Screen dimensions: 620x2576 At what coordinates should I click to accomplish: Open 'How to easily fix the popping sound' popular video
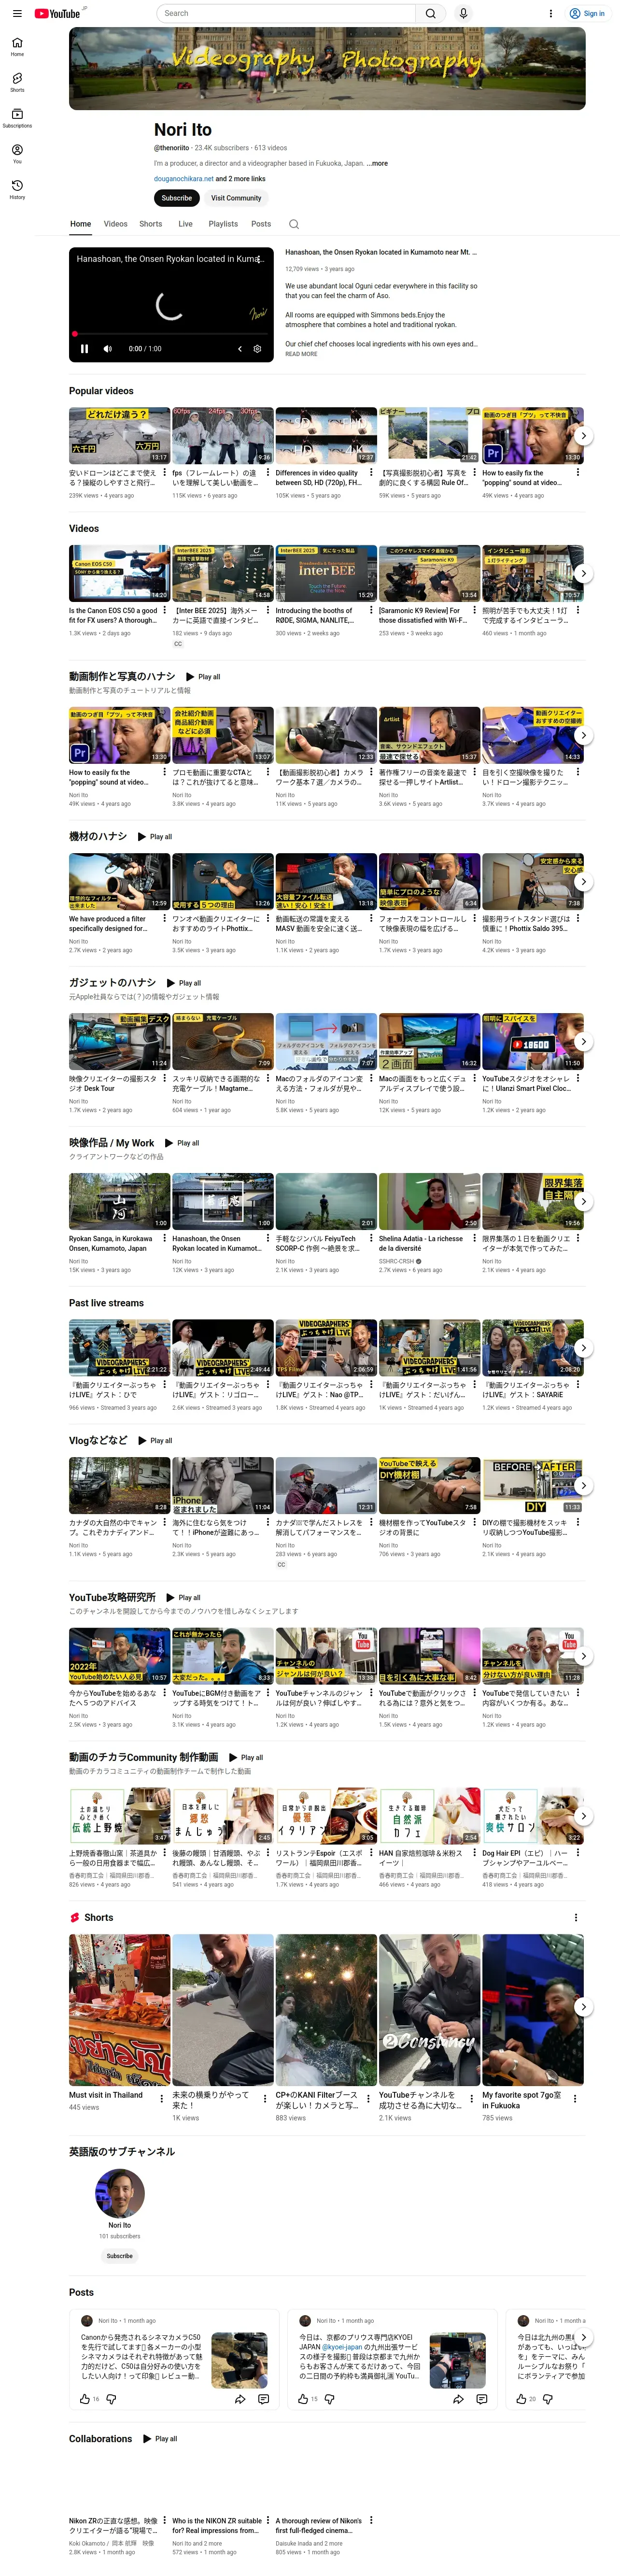[533, 435]
